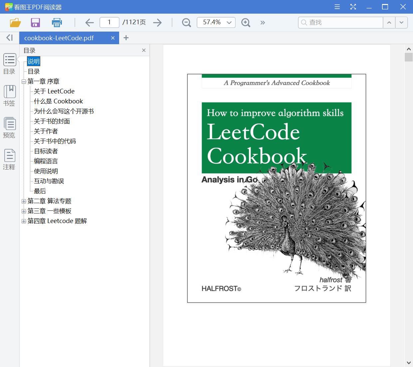413x367 pixels.
Task: Jump to 最后 section
Action: (x=40, y=191)
